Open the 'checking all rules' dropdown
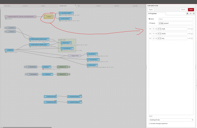 click(170, 120)
